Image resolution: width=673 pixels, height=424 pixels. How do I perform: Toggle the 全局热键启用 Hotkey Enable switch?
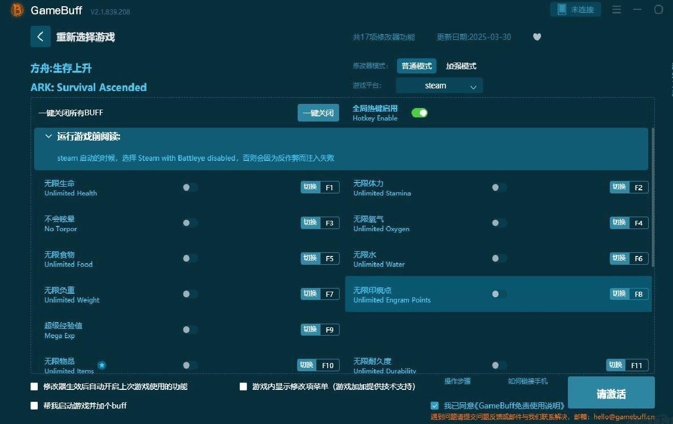coord(419,113)
